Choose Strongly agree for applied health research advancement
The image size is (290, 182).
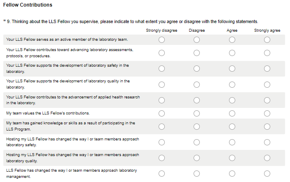point(267,100)
